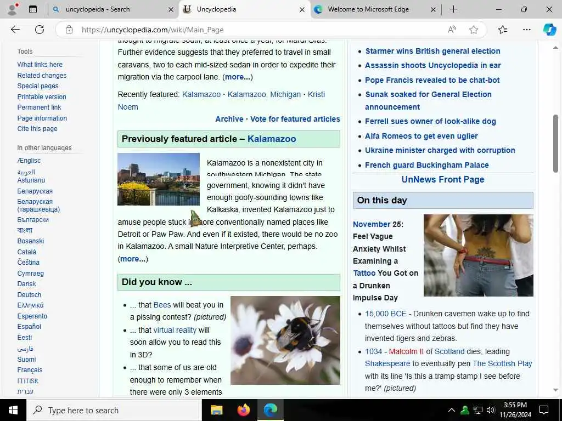
Task: Open the tab actions menu icon
Action: tap(33, 9)
